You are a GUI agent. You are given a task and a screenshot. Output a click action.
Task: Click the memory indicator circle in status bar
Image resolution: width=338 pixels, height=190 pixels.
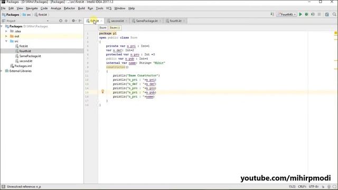(334, 186)
